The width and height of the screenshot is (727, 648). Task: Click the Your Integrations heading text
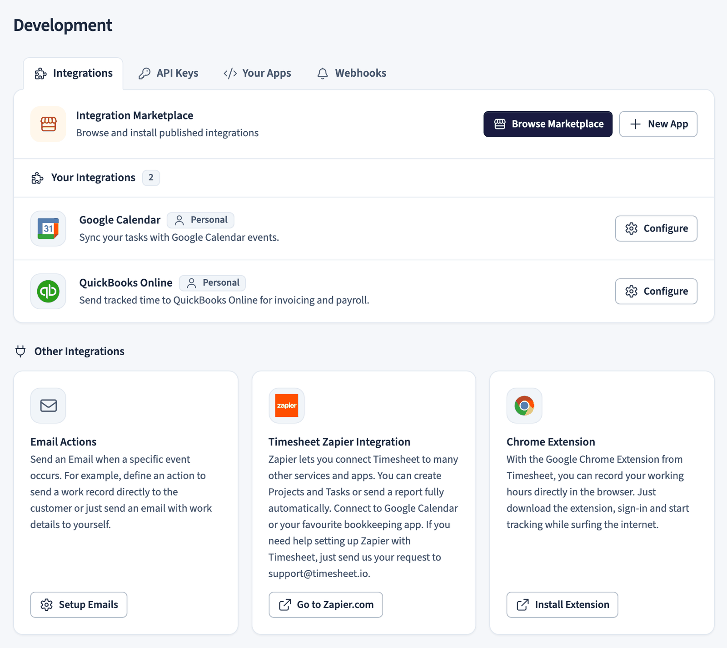coord(93,178)
